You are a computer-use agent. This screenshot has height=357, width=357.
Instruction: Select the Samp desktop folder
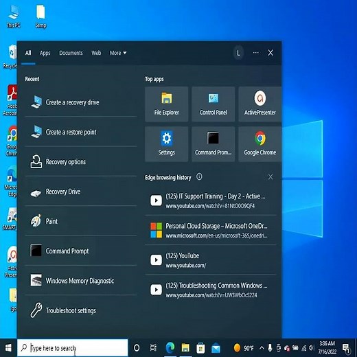coord(41,16)
